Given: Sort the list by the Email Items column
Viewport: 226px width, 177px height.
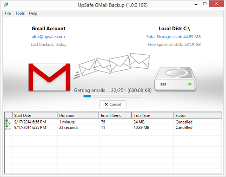Looking at the screenshot, I should [x=115, y=115].
